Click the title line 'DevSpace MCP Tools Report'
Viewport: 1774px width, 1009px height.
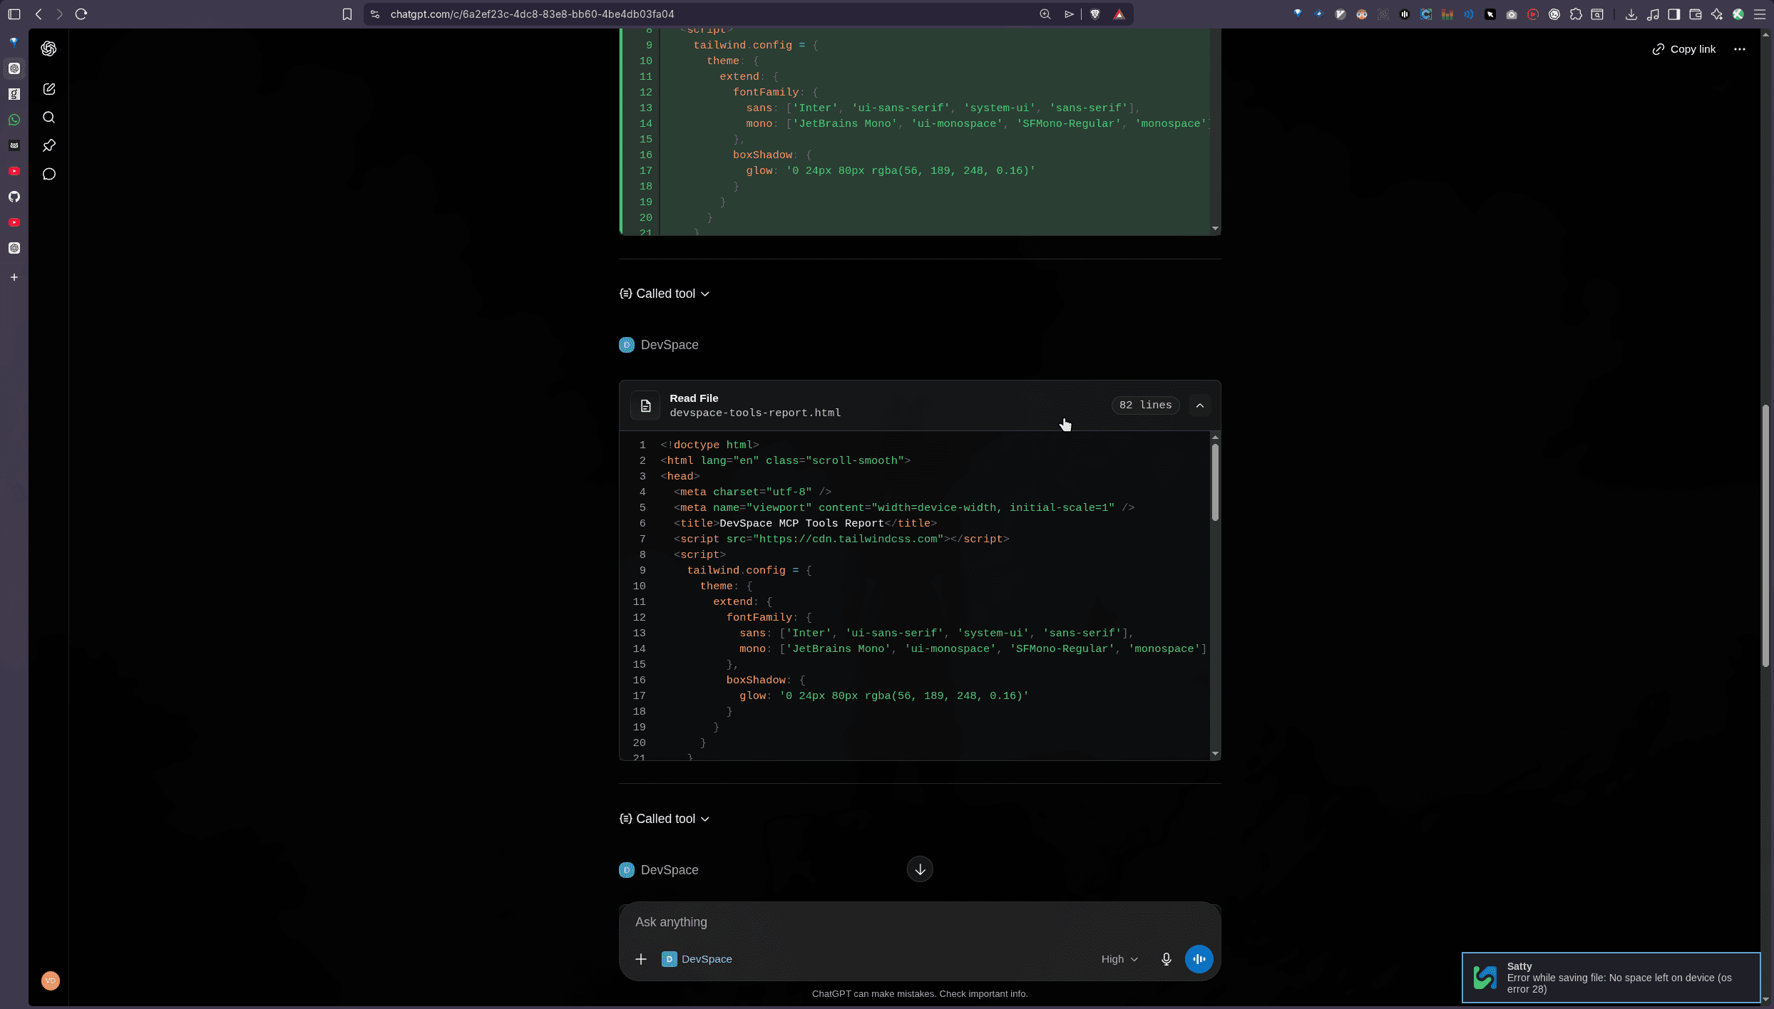(x=801, y=524)
